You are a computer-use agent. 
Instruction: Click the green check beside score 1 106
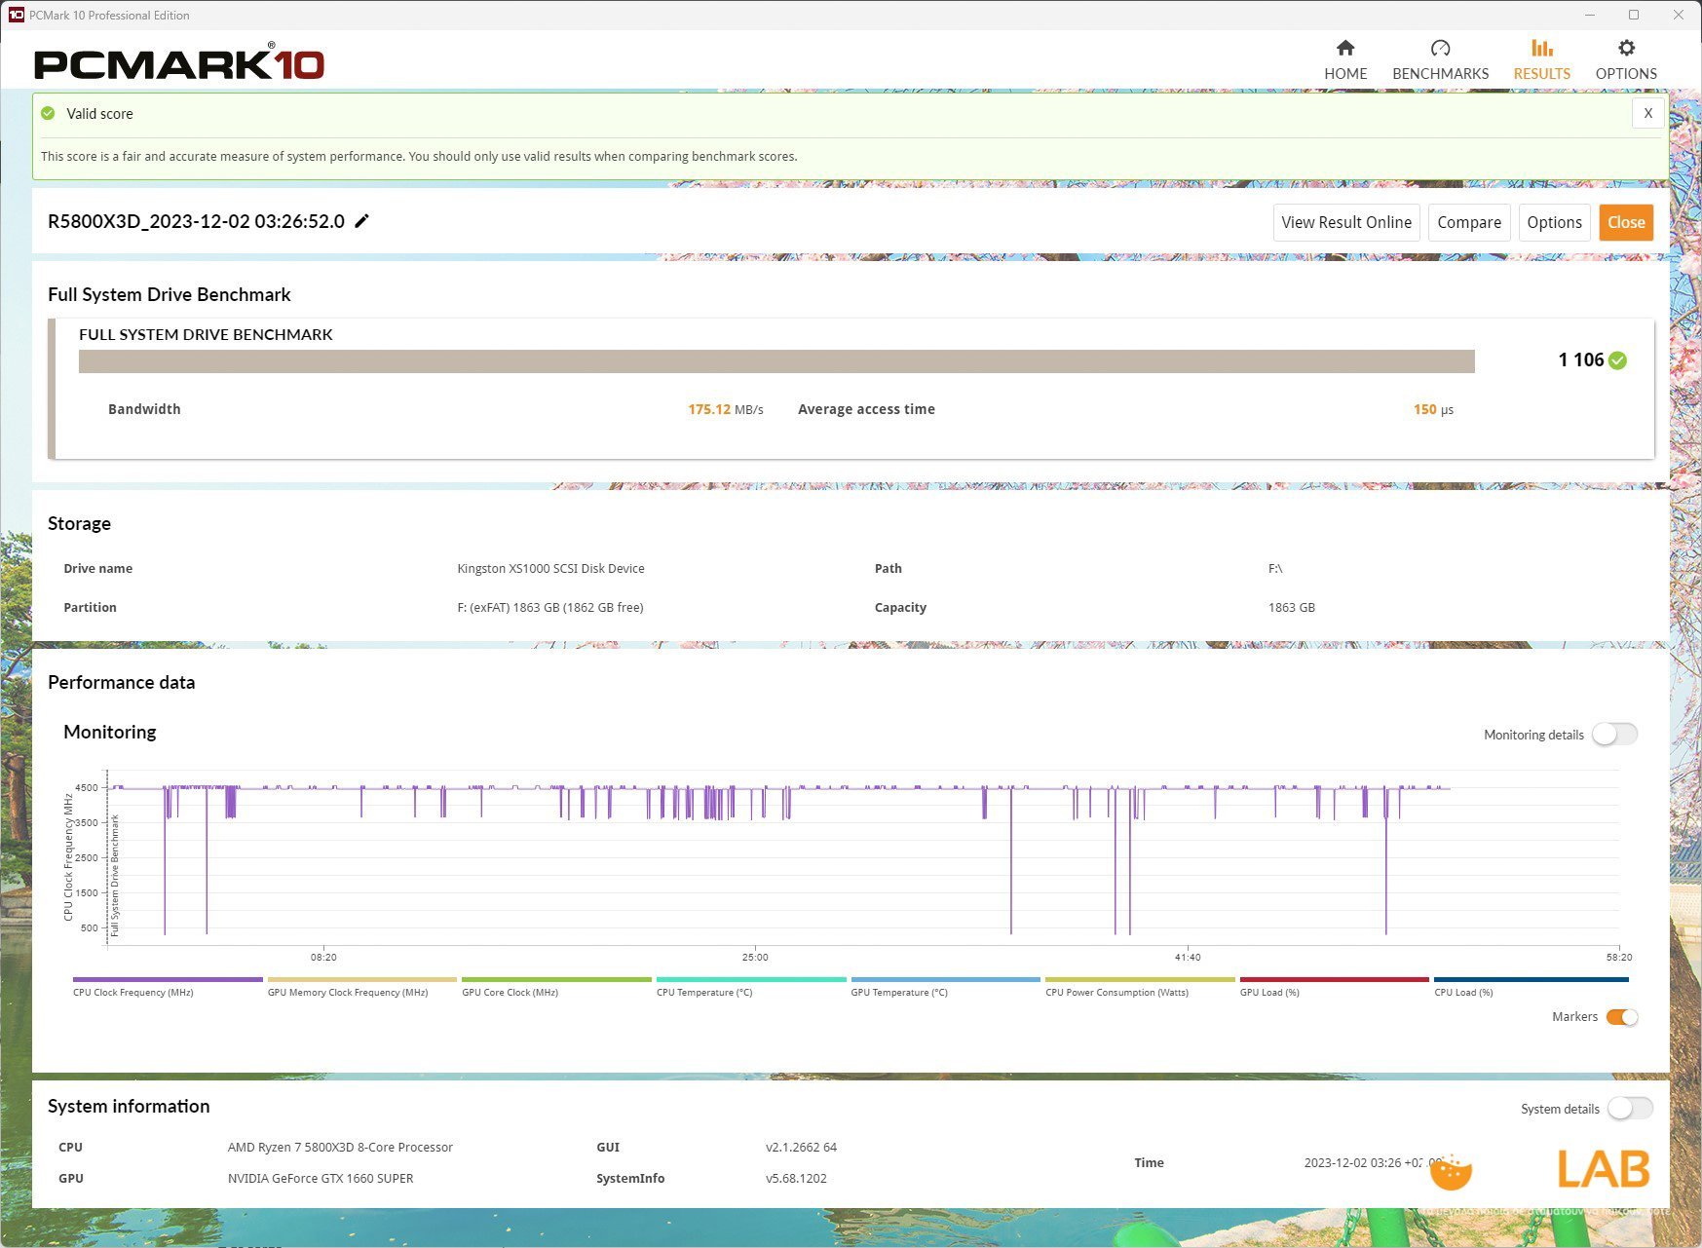1617,360
